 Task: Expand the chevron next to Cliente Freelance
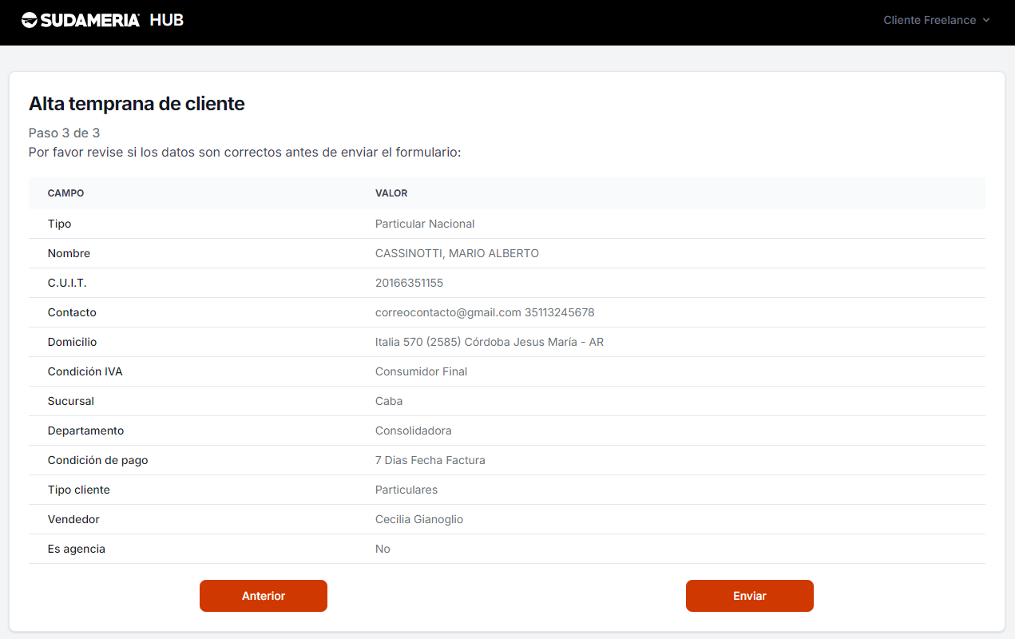986,20
